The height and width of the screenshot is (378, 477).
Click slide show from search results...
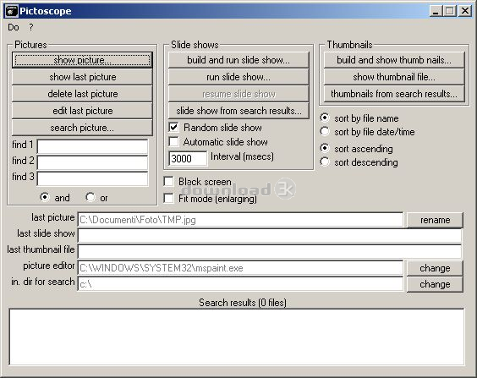(238, 111)
